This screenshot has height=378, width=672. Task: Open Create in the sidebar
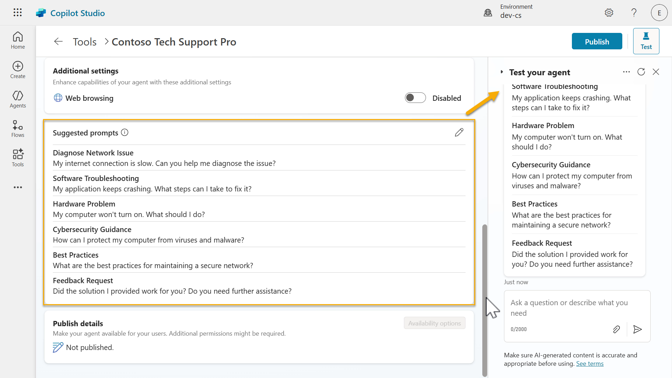[x=18, y=70]
